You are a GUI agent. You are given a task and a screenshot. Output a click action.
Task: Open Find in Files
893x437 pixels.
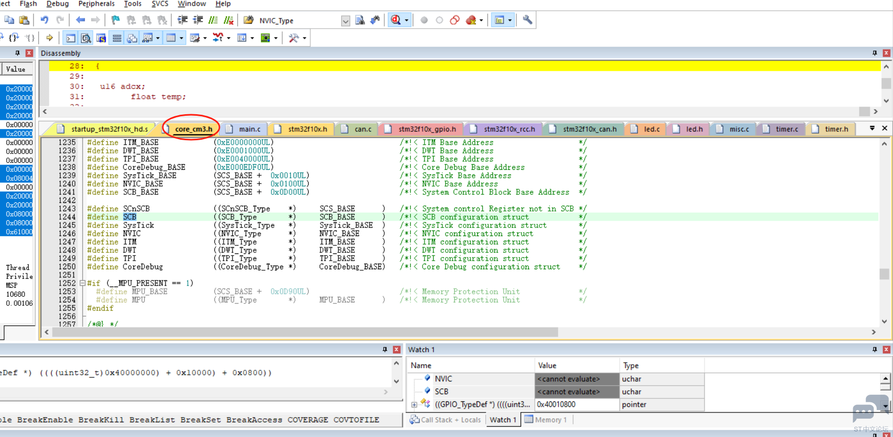pos(249,20)
